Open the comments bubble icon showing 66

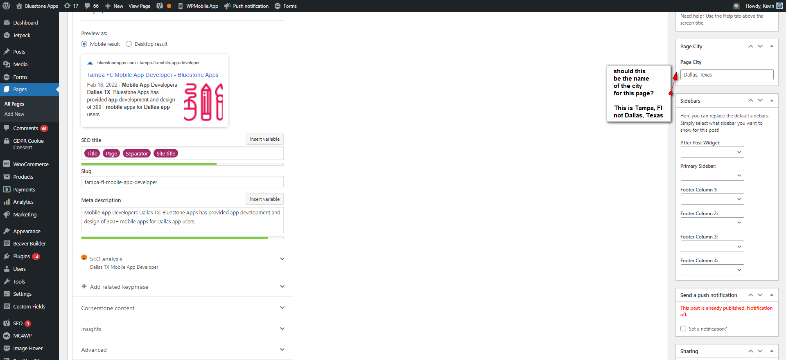coord(91,6)
